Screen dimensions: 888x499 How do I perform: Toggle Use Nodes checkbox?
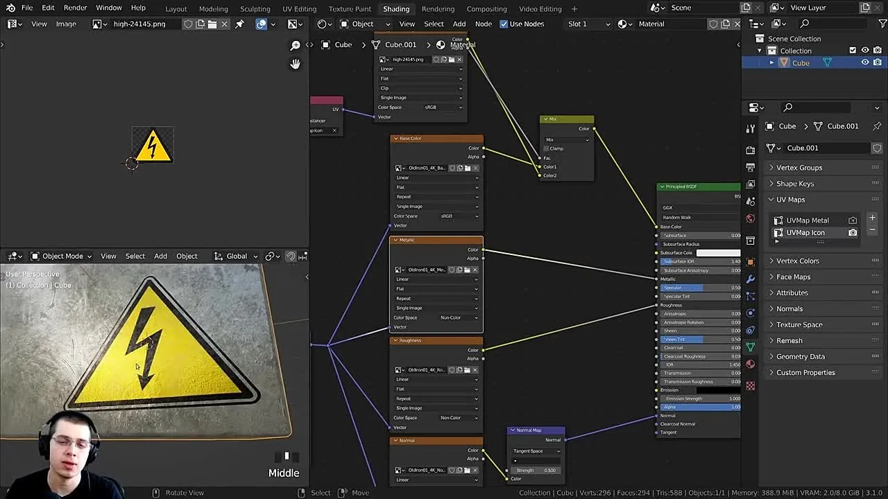point(504,24)
